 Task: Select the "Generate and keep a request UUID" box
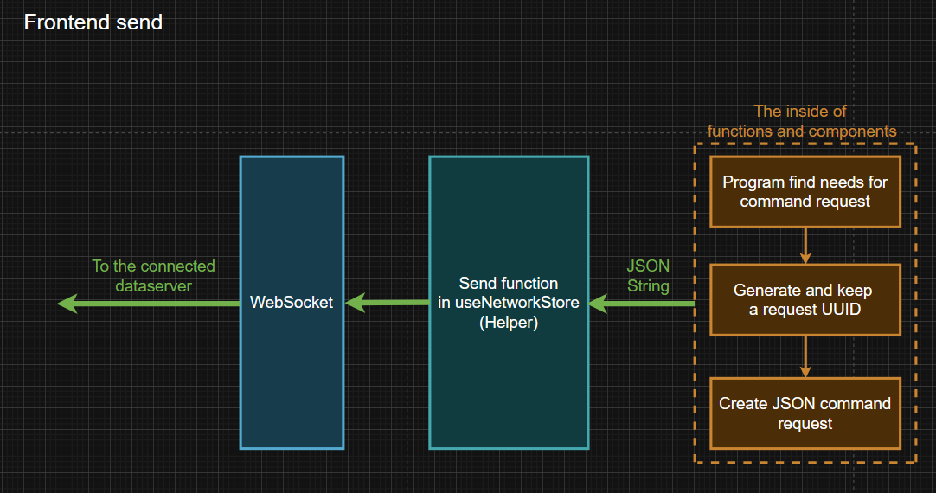(x=805, y=299)
